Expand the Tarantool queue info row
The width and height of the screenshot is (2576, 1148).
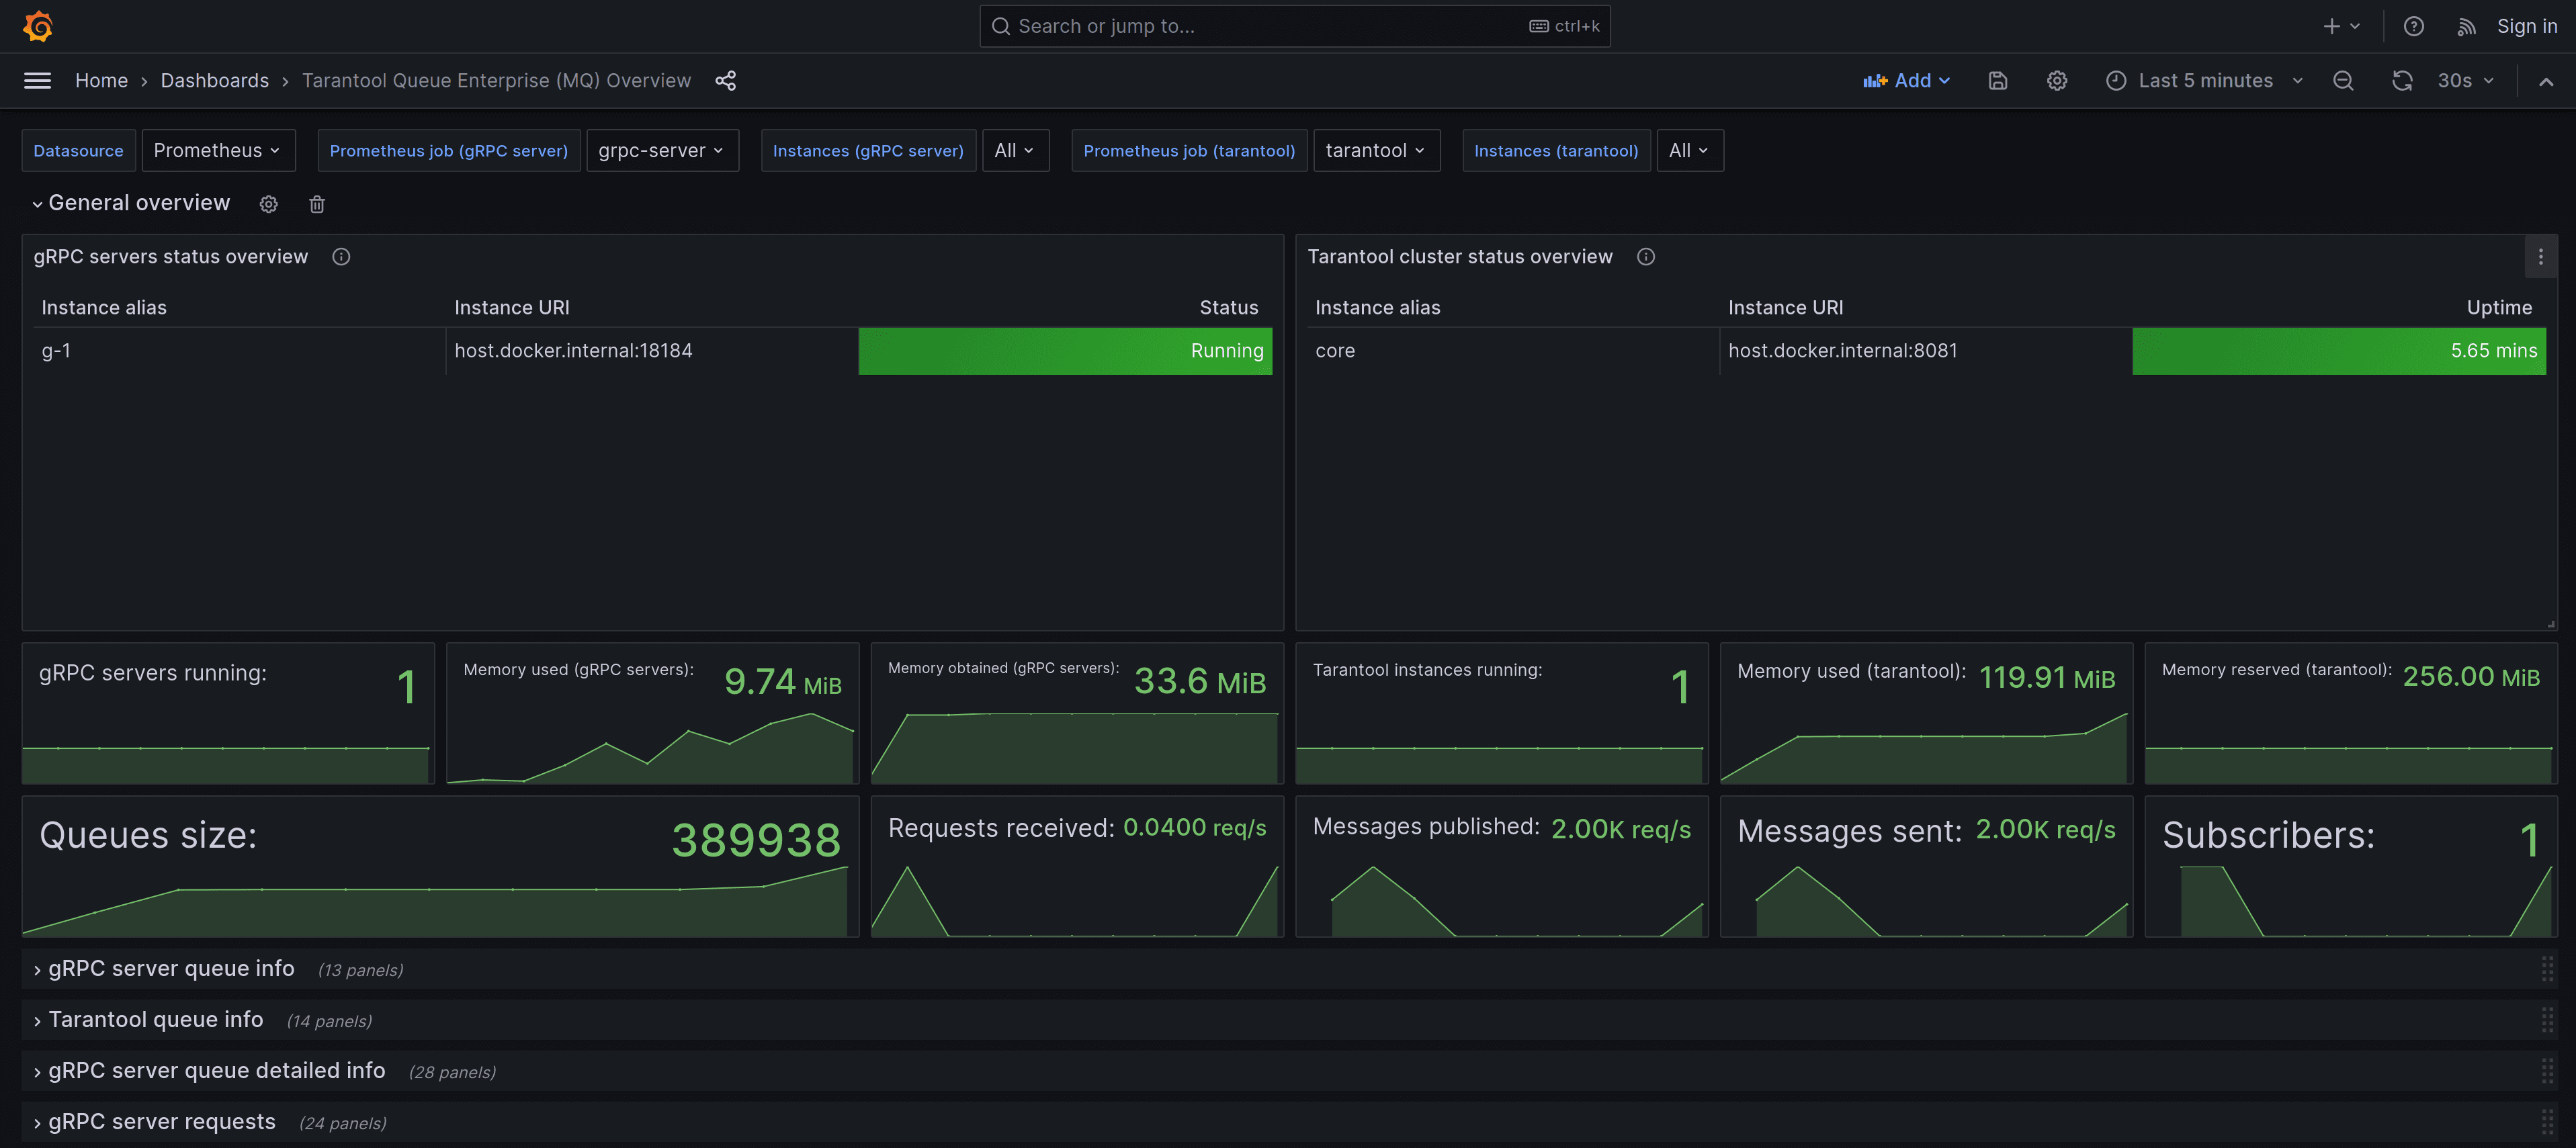[x=148, y=1020]
